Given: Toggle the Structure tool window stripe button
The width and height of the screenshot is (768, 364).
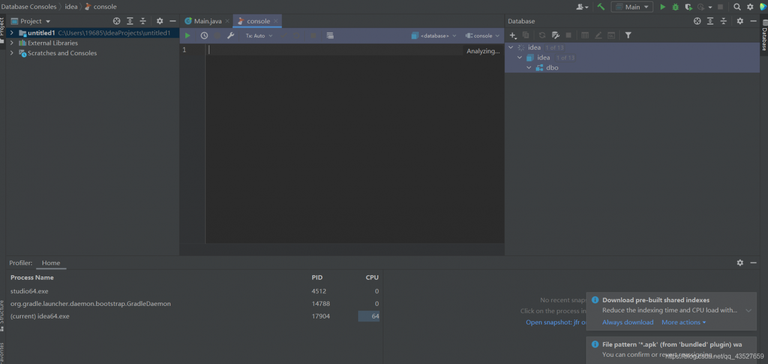Looking at the screenshot, I should coord(2,316).
